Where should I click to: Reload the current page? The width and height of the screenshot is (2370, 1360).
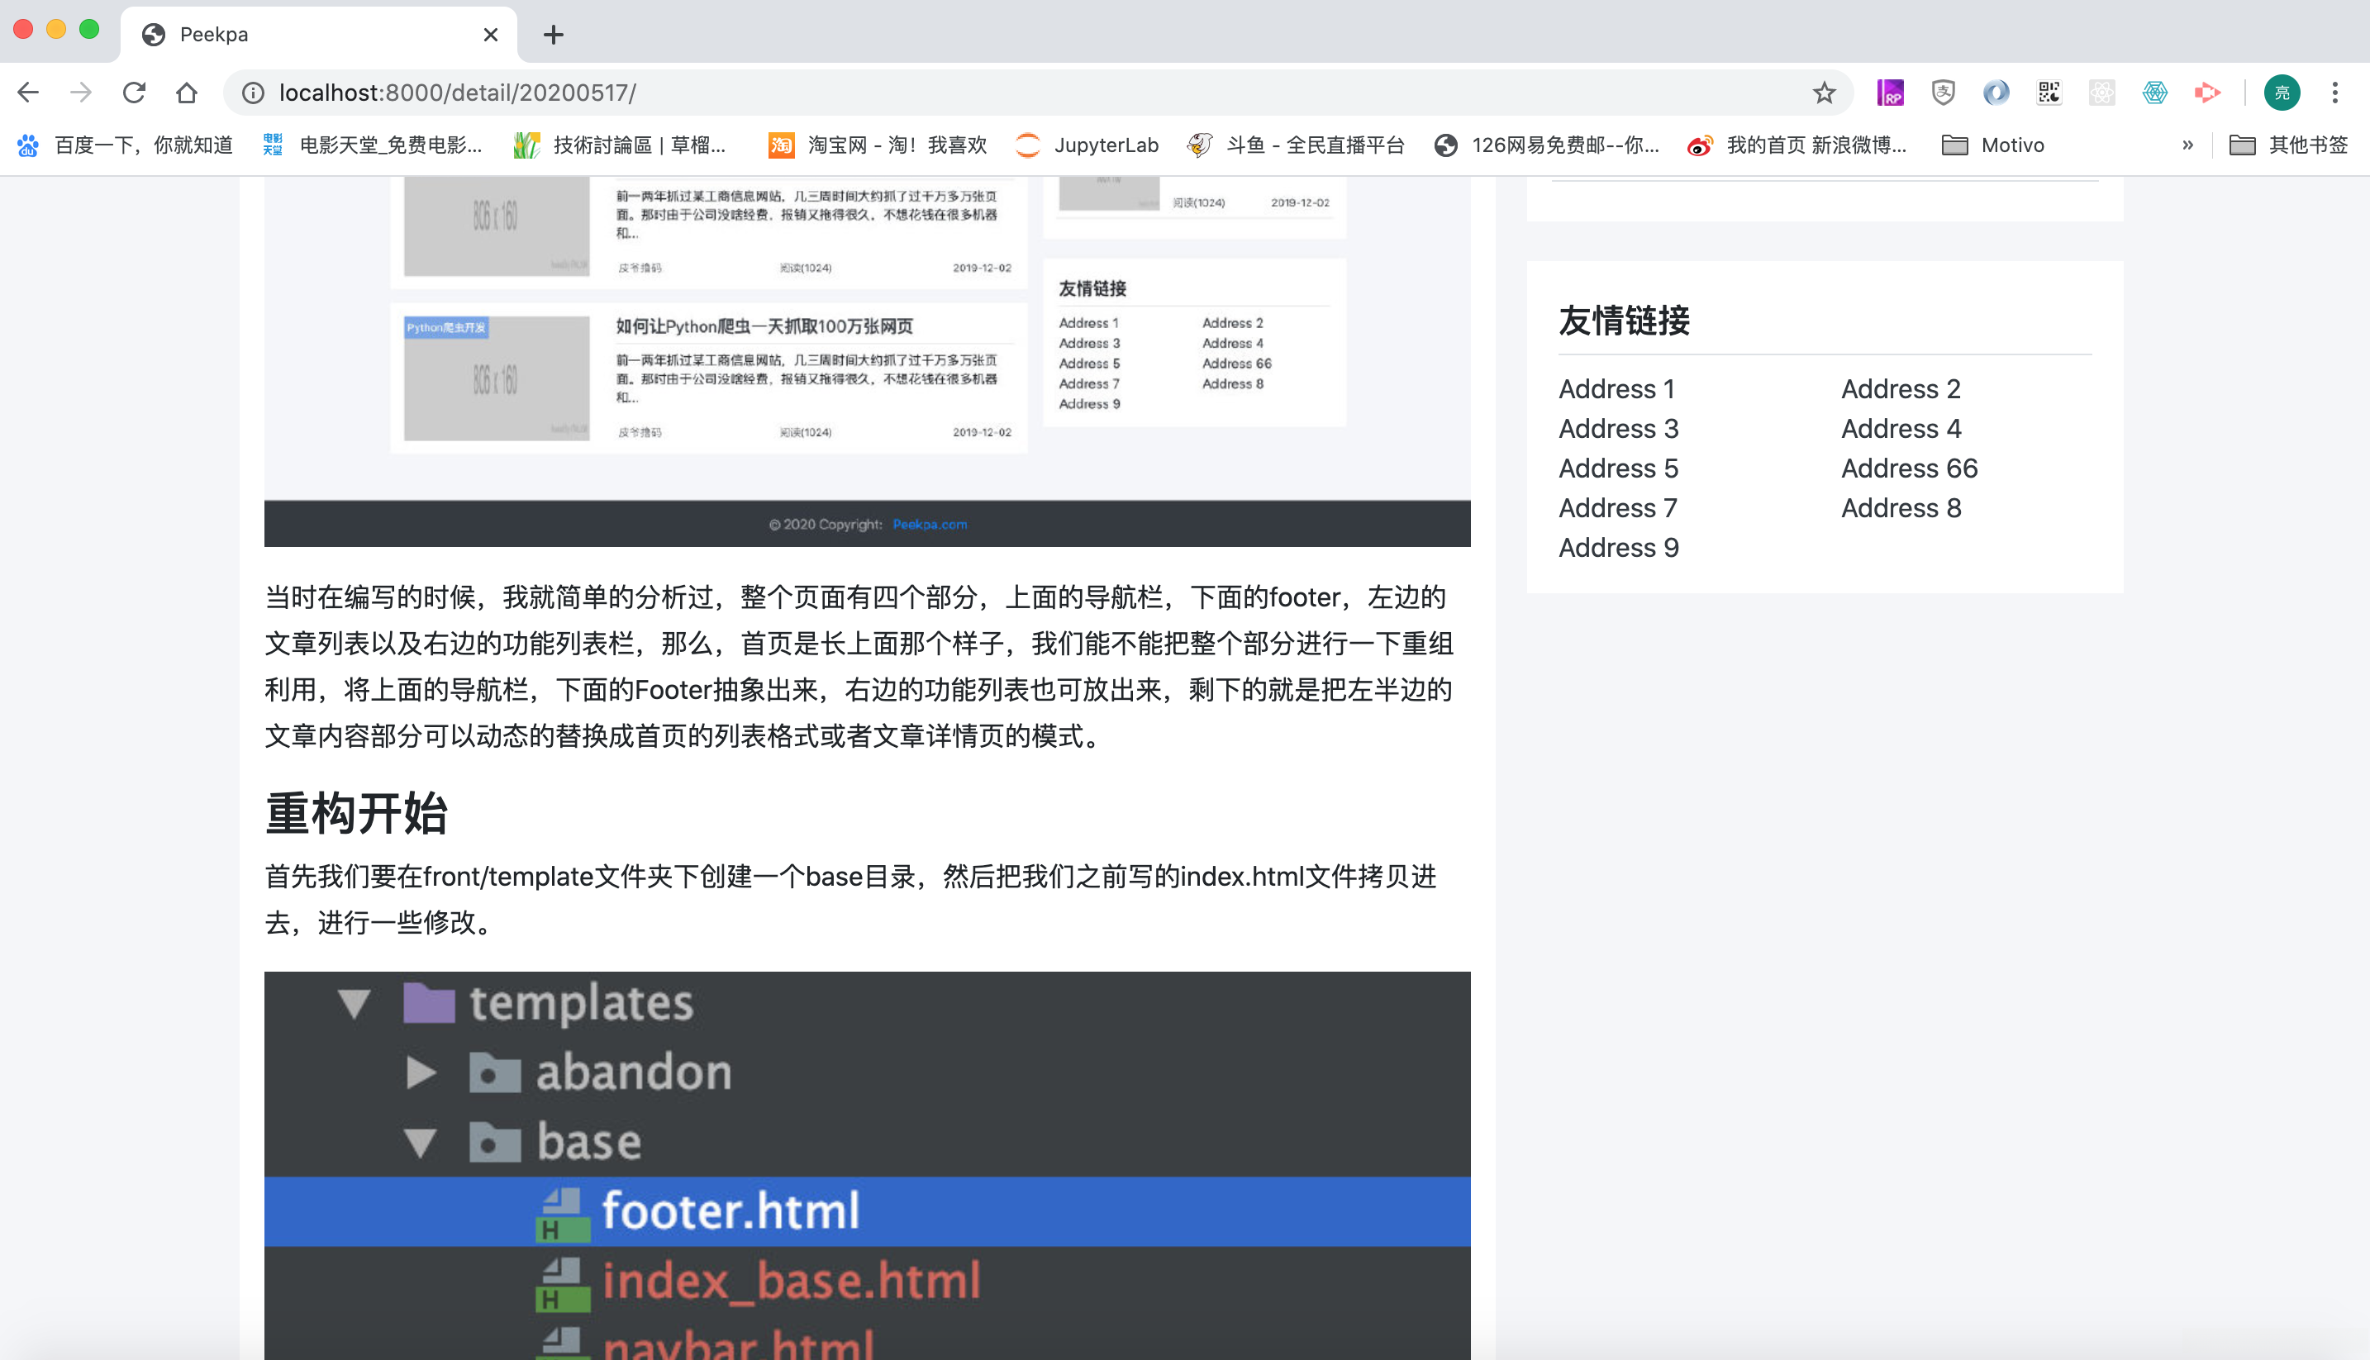point(135,92)
